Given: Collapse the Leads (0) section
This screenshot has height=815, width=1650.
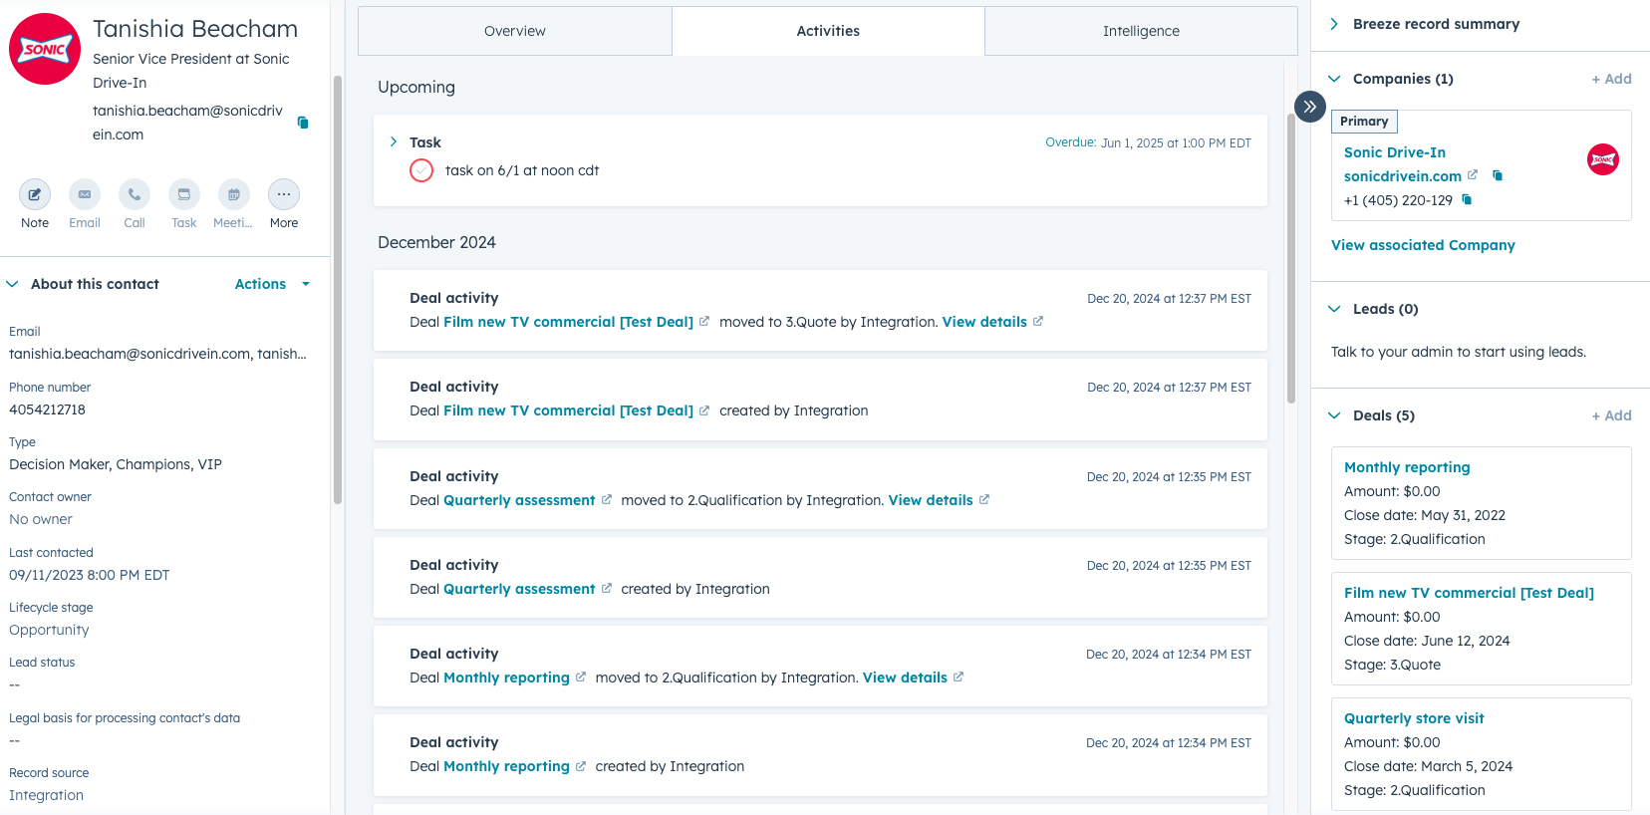Looking at the screenshot, I should pyautogui.click(x=1334, y=309).
